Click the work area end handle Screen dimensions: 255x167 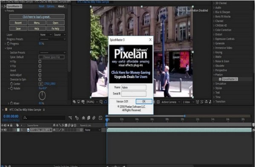coord(185,116)
